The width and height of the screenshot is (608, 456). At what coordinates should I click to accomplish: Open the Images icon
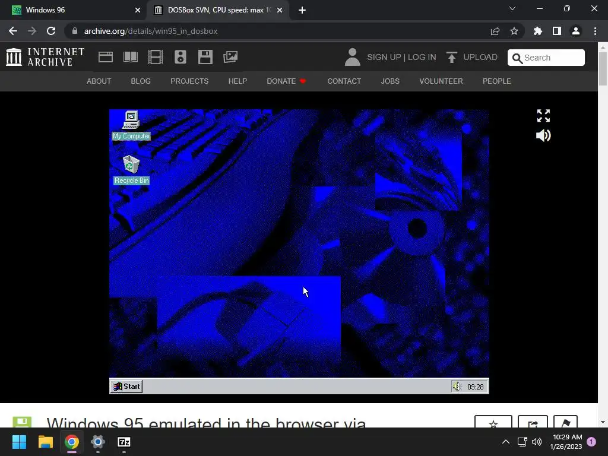[230, 57]
